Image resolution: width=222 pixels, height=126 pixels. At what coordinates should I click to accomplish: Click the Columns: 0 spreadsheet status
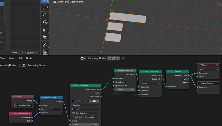[x=31, y=53]
